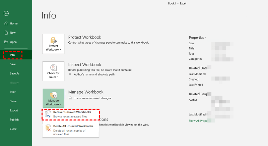This screenshot has height=146, width=268.
Task: Select Recover Unsaved Workbooks menu entry
Action: 71,114
